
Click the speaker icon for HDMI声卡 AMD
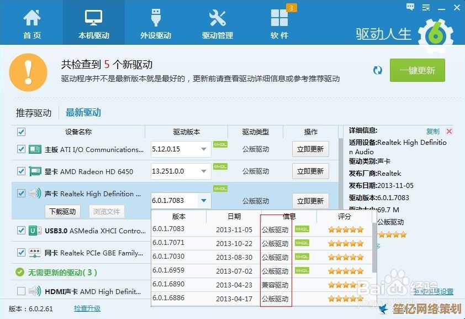point(35,291)
